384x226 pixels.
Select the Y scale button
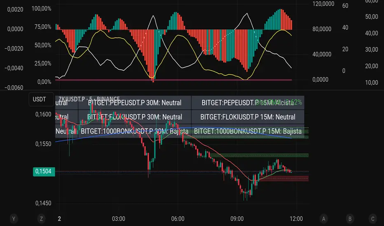pyautogui.click(x=14, y=219)
